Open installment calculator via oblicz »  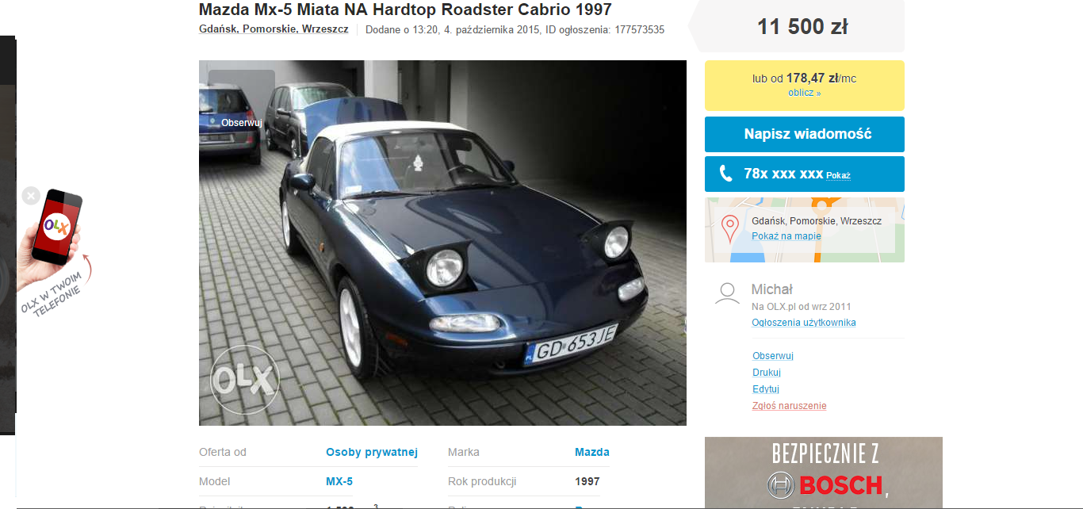tap(804, 93)
